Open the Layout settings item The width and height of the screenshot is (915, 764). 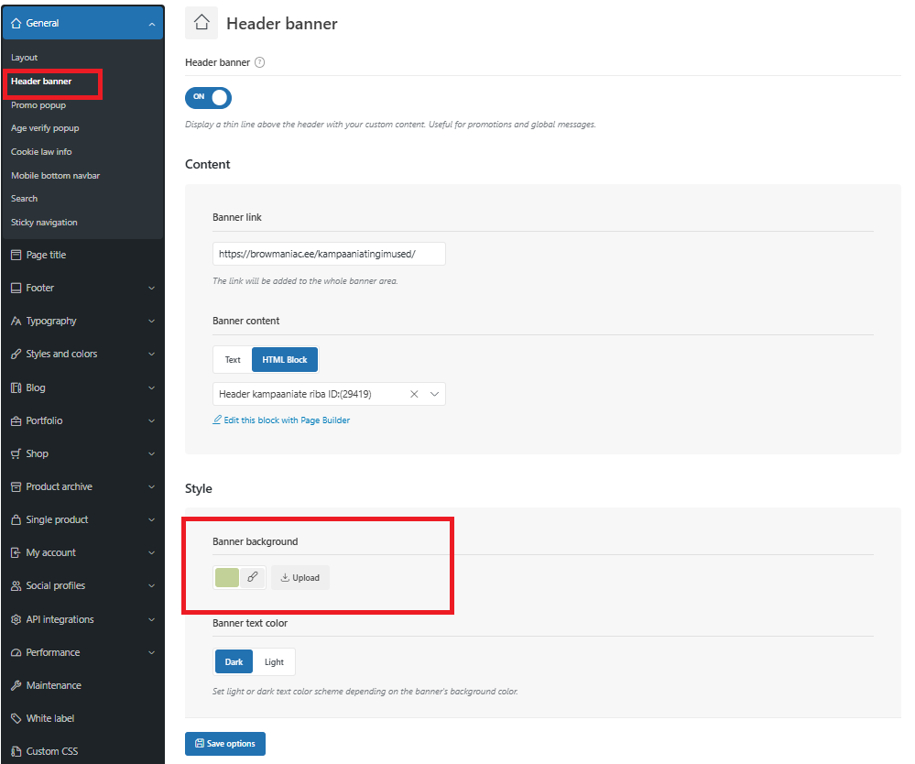click(x=24, y=57)
